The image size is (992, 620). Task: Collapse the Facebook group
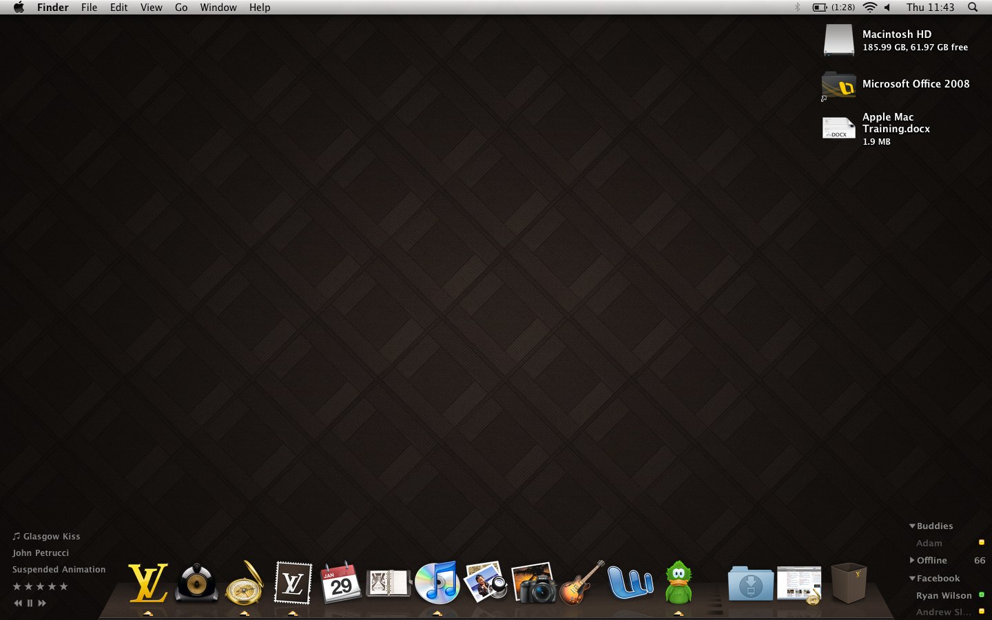(912, 578)
